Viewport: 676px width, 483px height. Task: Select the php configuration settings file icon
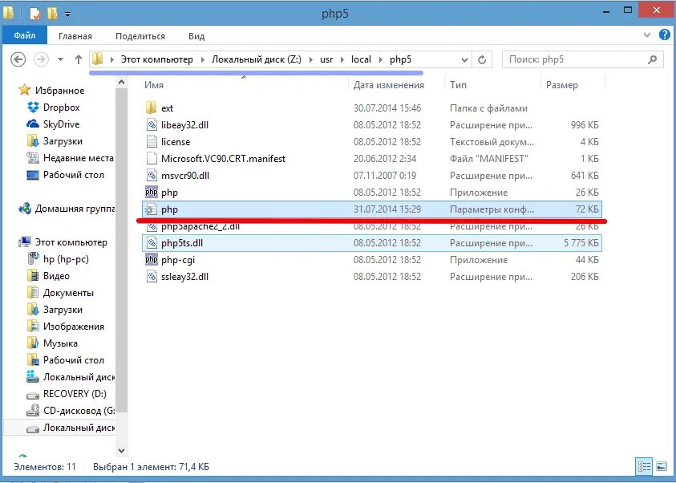[x=152, y=209]
